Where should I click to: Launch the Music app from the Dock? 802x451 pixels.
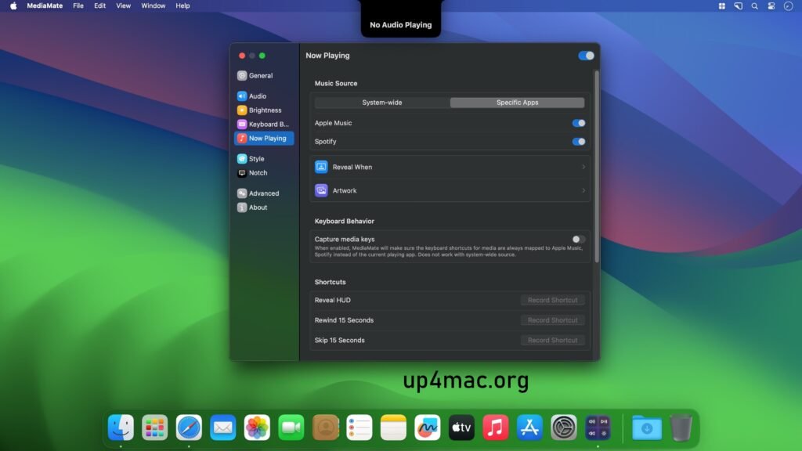point(495,428)
